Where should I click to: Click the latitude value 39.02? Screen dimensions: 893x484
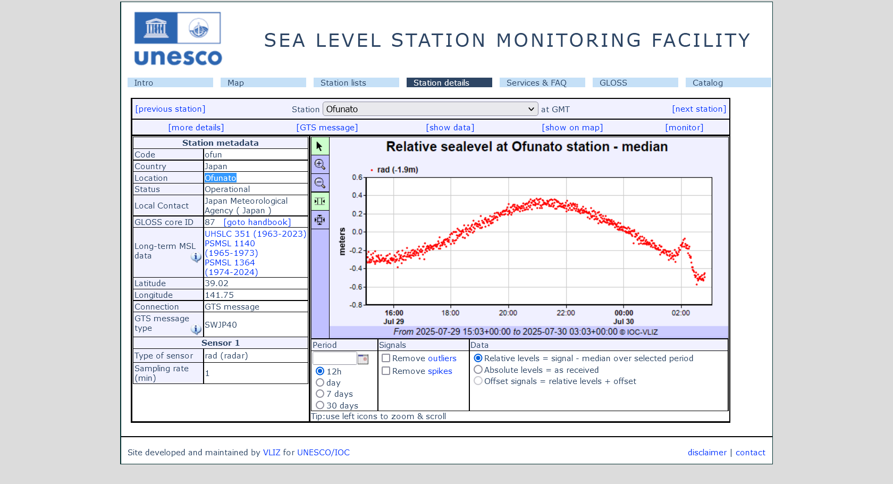point(216,283)
